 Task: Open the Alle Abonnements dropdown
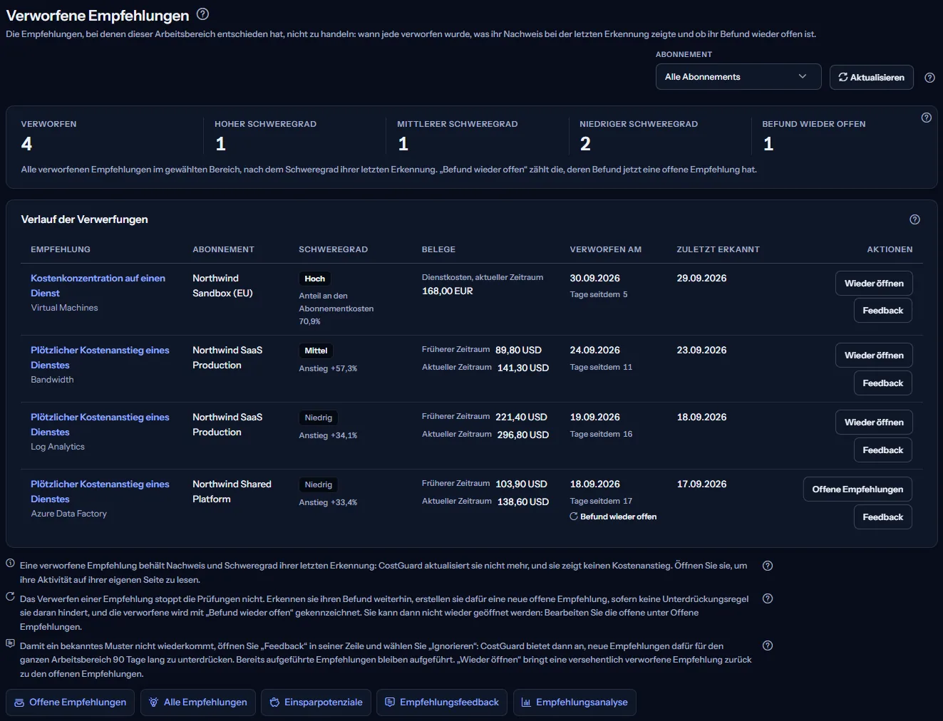tap(738, 77)
